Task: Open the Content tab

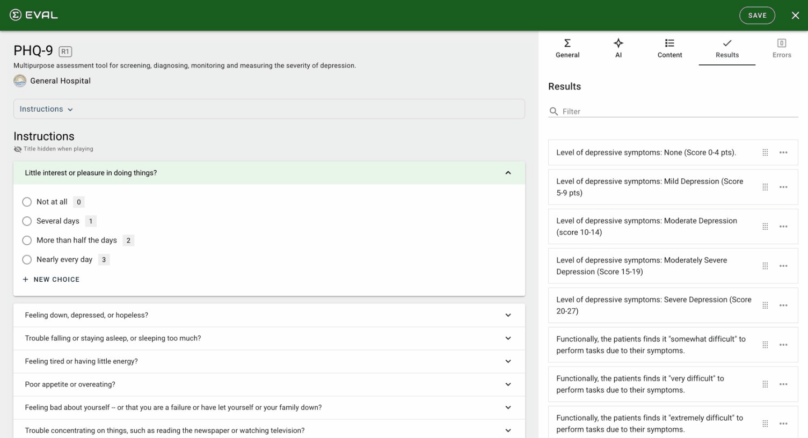Action: click(669, 48)
